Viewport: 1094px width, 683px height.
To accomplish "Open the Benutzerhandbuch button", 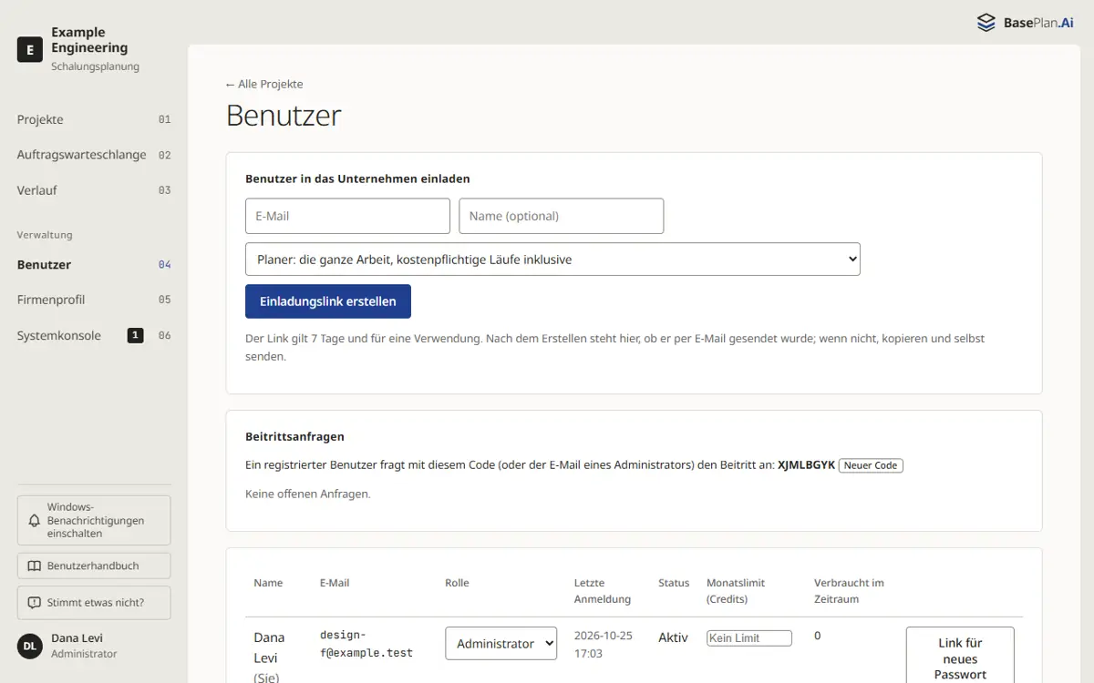I will pyautogui.click(x=94, y=566).
